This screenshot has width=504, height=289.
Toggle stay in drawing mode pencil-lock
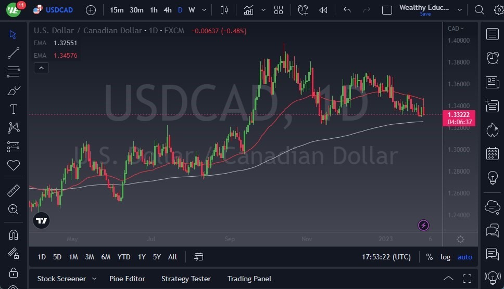13,254
